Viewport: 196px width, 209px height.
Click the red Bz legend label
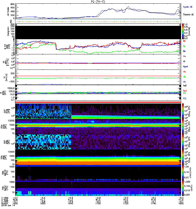point(184,41)
